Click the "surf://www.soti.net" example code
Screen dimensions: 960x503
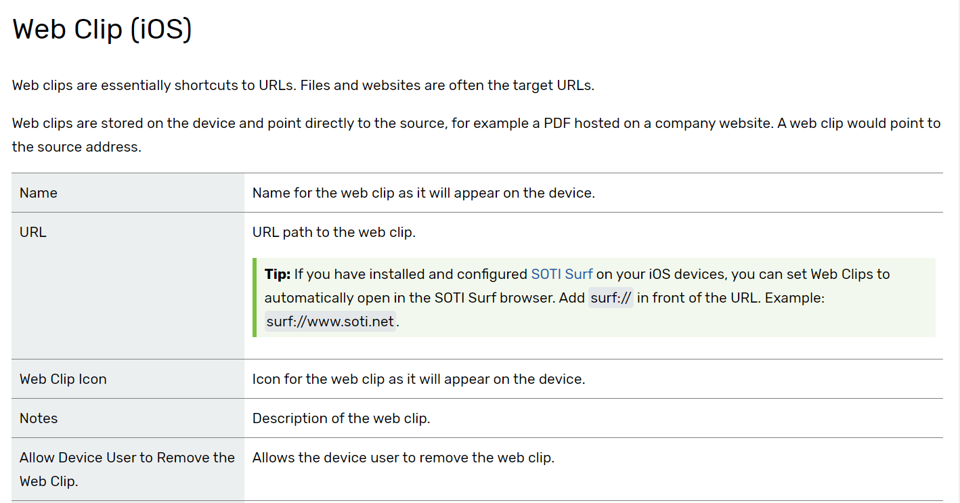tap(330, 322)
